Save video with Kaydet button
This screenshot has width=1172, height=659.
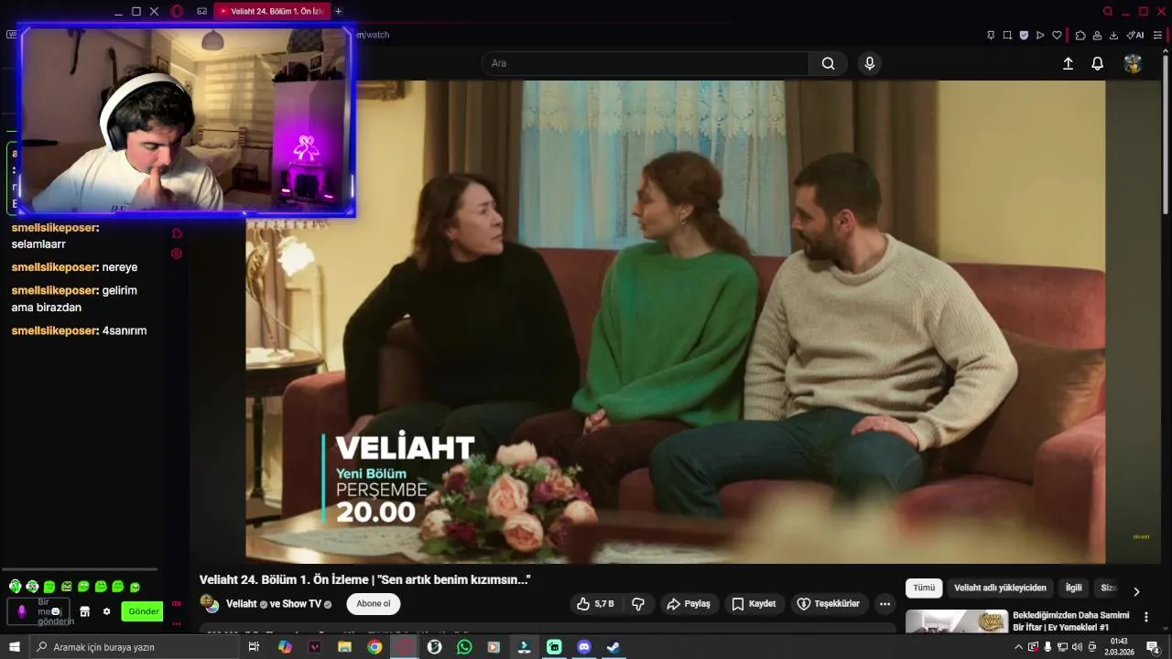point(754,603)
